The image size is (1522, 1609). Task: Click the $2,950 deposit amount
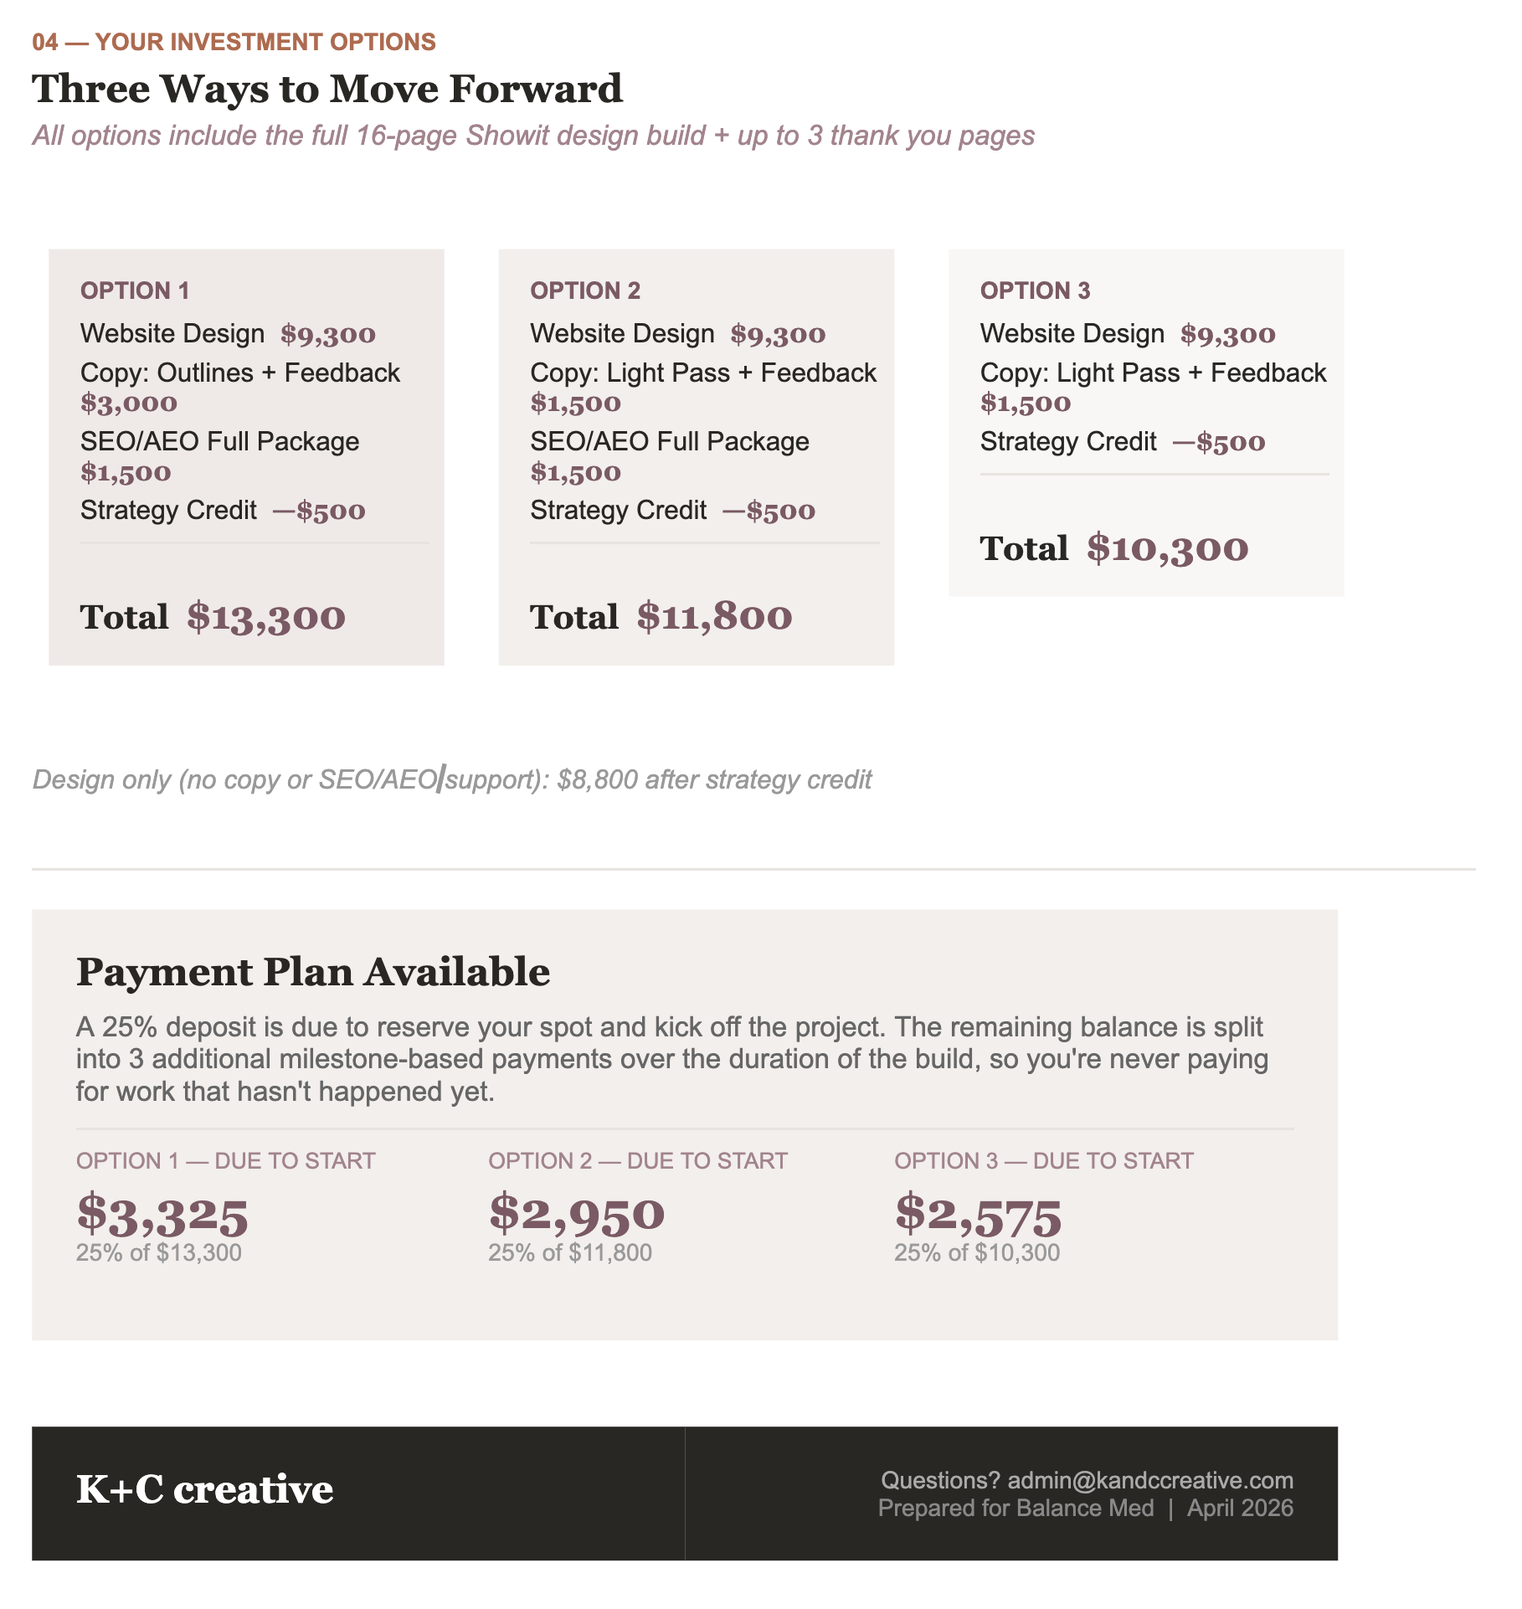(577, 1213)
